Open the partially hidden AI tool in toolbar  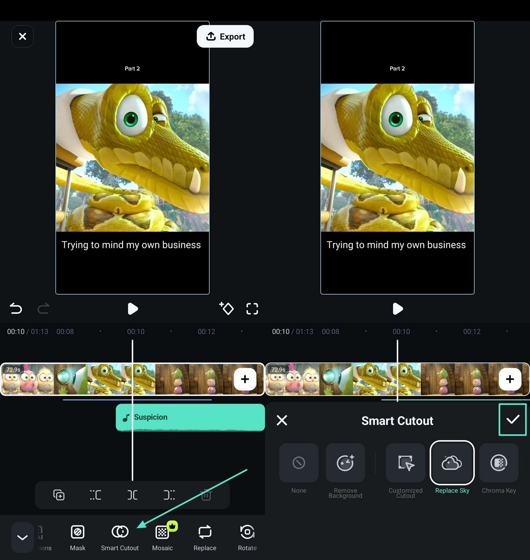coord(43,538)
